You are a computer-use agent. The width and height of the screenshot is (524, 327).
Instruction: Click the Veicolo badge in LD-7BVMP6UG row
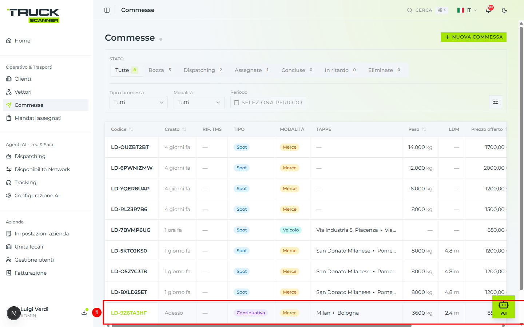291,230
